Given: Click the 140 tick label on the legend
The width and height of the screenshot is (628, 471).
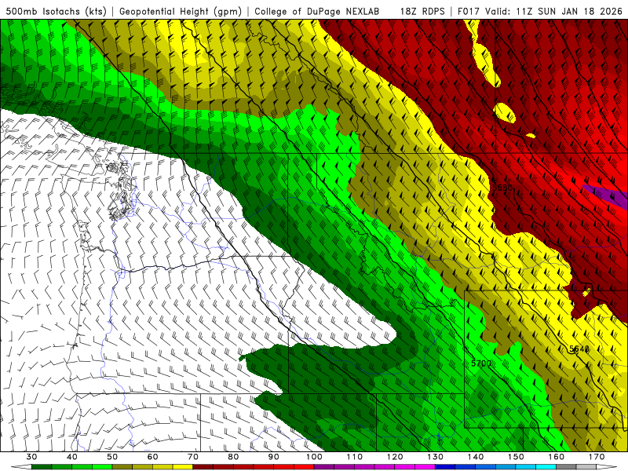Looking at the screenshot, I should click(x=476, y=457).
